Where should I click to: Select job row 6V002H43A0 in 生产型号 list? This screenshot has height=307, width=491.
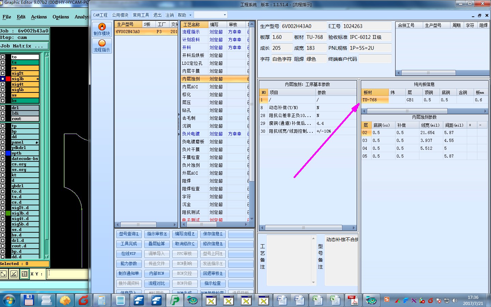tap(146, 32)
